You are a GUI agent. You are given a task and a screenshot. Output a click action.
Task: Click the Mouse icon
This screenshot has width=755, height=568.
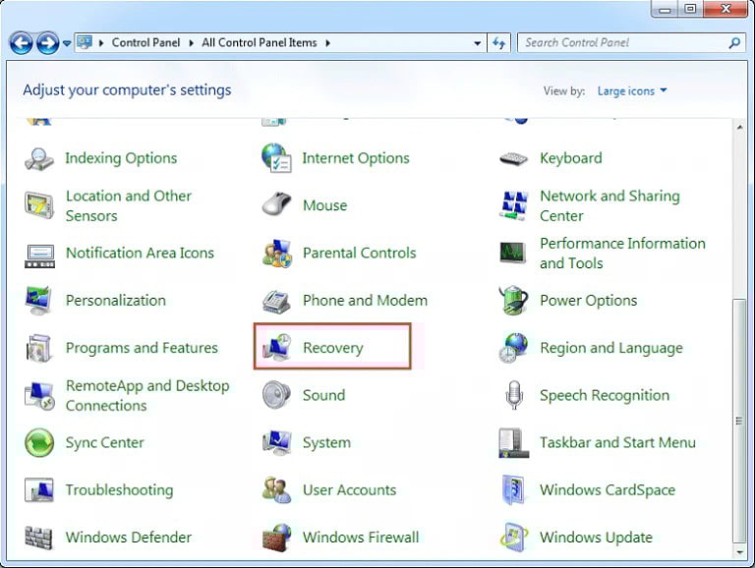(x=276, y=204)
